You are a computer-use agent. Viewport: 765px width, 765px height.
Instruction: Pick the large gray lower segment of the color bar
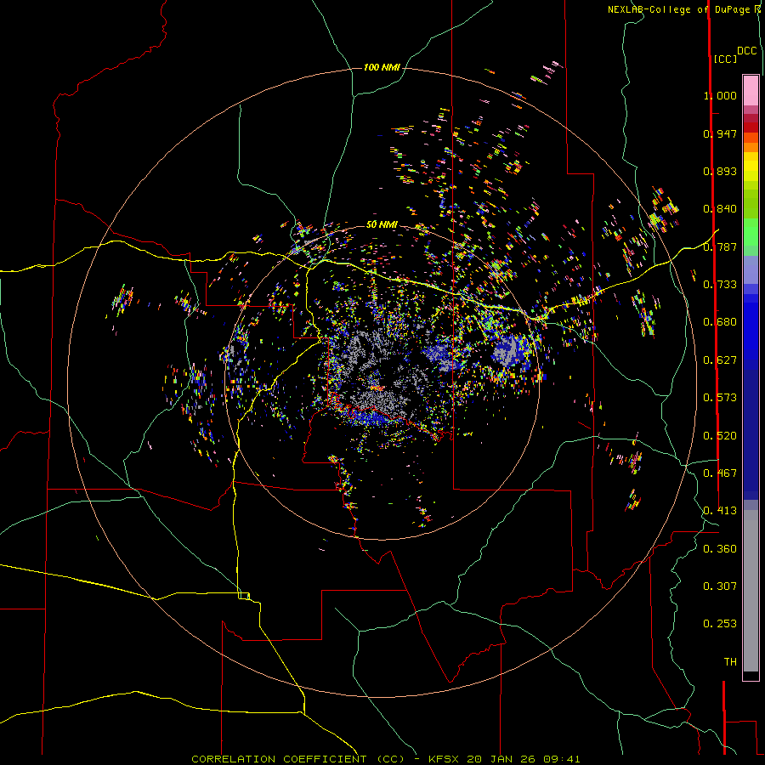(751, 591)
